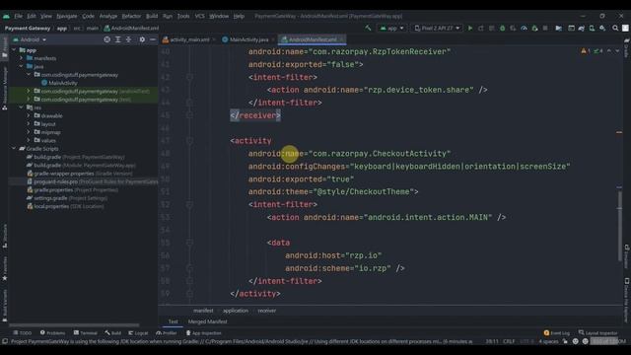Screen dimensions: 631x355
Task: Open the Build tool window
Action: coord(113,333)
